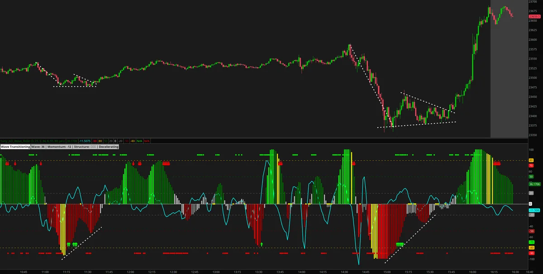Click the cyan -11.508 tag on oscillator axis
The image size is (543, 274).
click(533, 210)
